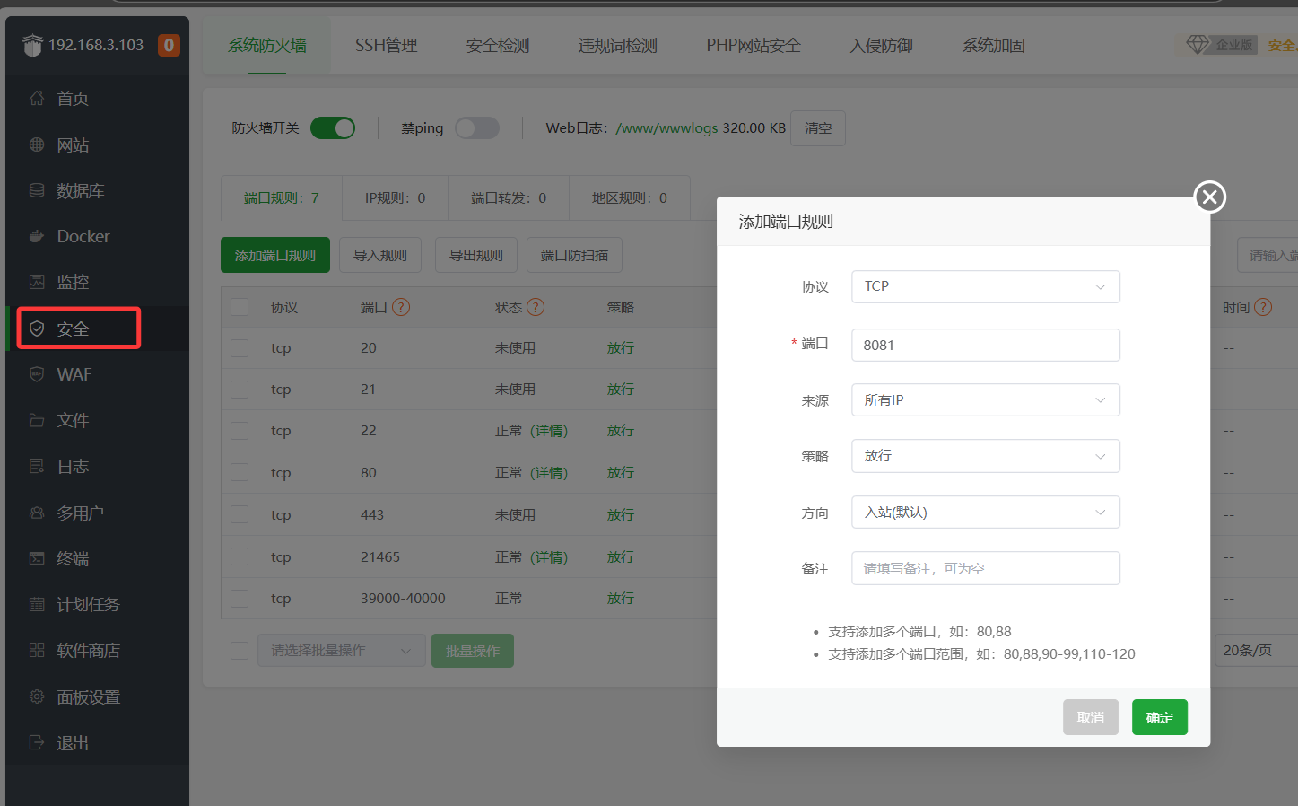Expand the 协议 TCP dropdown
The image size is (1298, 806).
coord(985,286)
